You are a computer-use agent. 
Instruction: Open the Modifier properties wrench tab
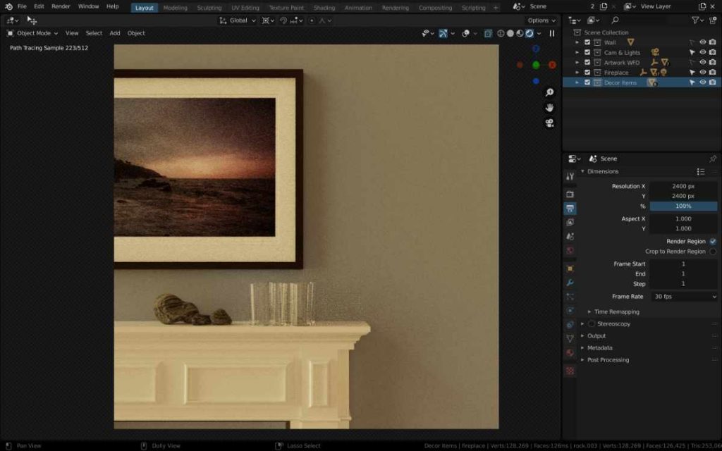point(570,283)
